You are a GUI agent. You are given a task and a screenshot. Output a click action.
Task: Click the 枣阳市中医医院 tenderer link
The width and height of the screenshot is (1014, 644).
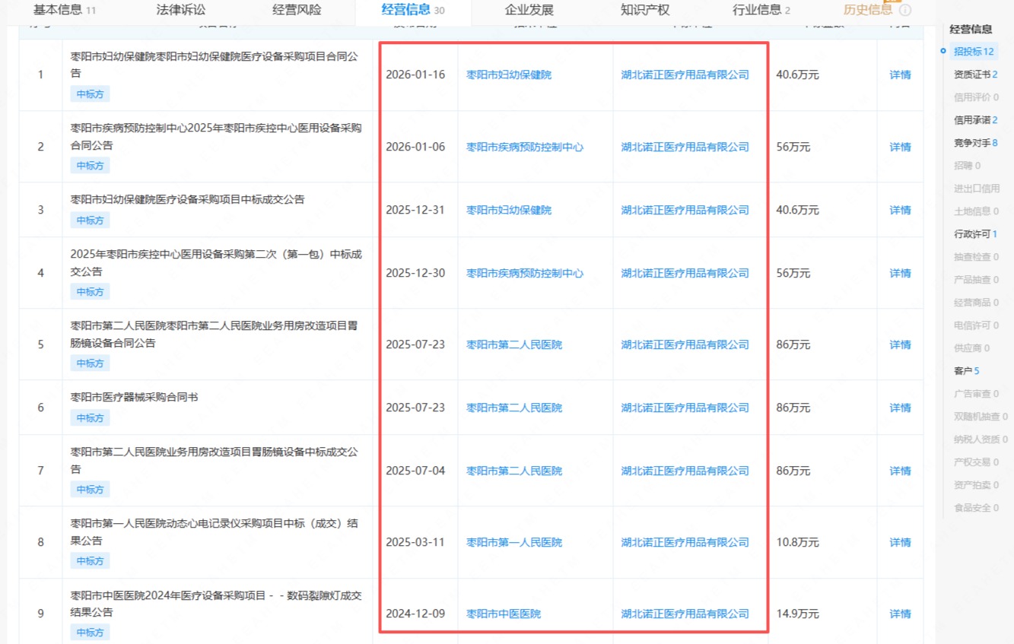coord(503,614)
